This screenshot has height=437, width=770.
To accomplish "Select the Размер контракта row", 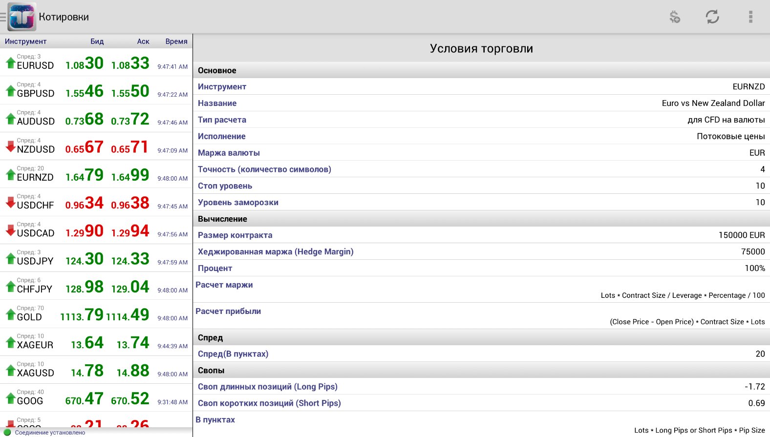I will (481, 235).
